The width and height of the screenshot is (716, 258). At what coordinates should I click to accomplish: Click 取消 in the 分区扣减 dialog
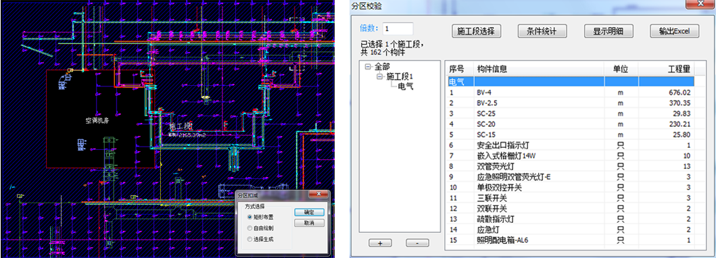(309, 224)
